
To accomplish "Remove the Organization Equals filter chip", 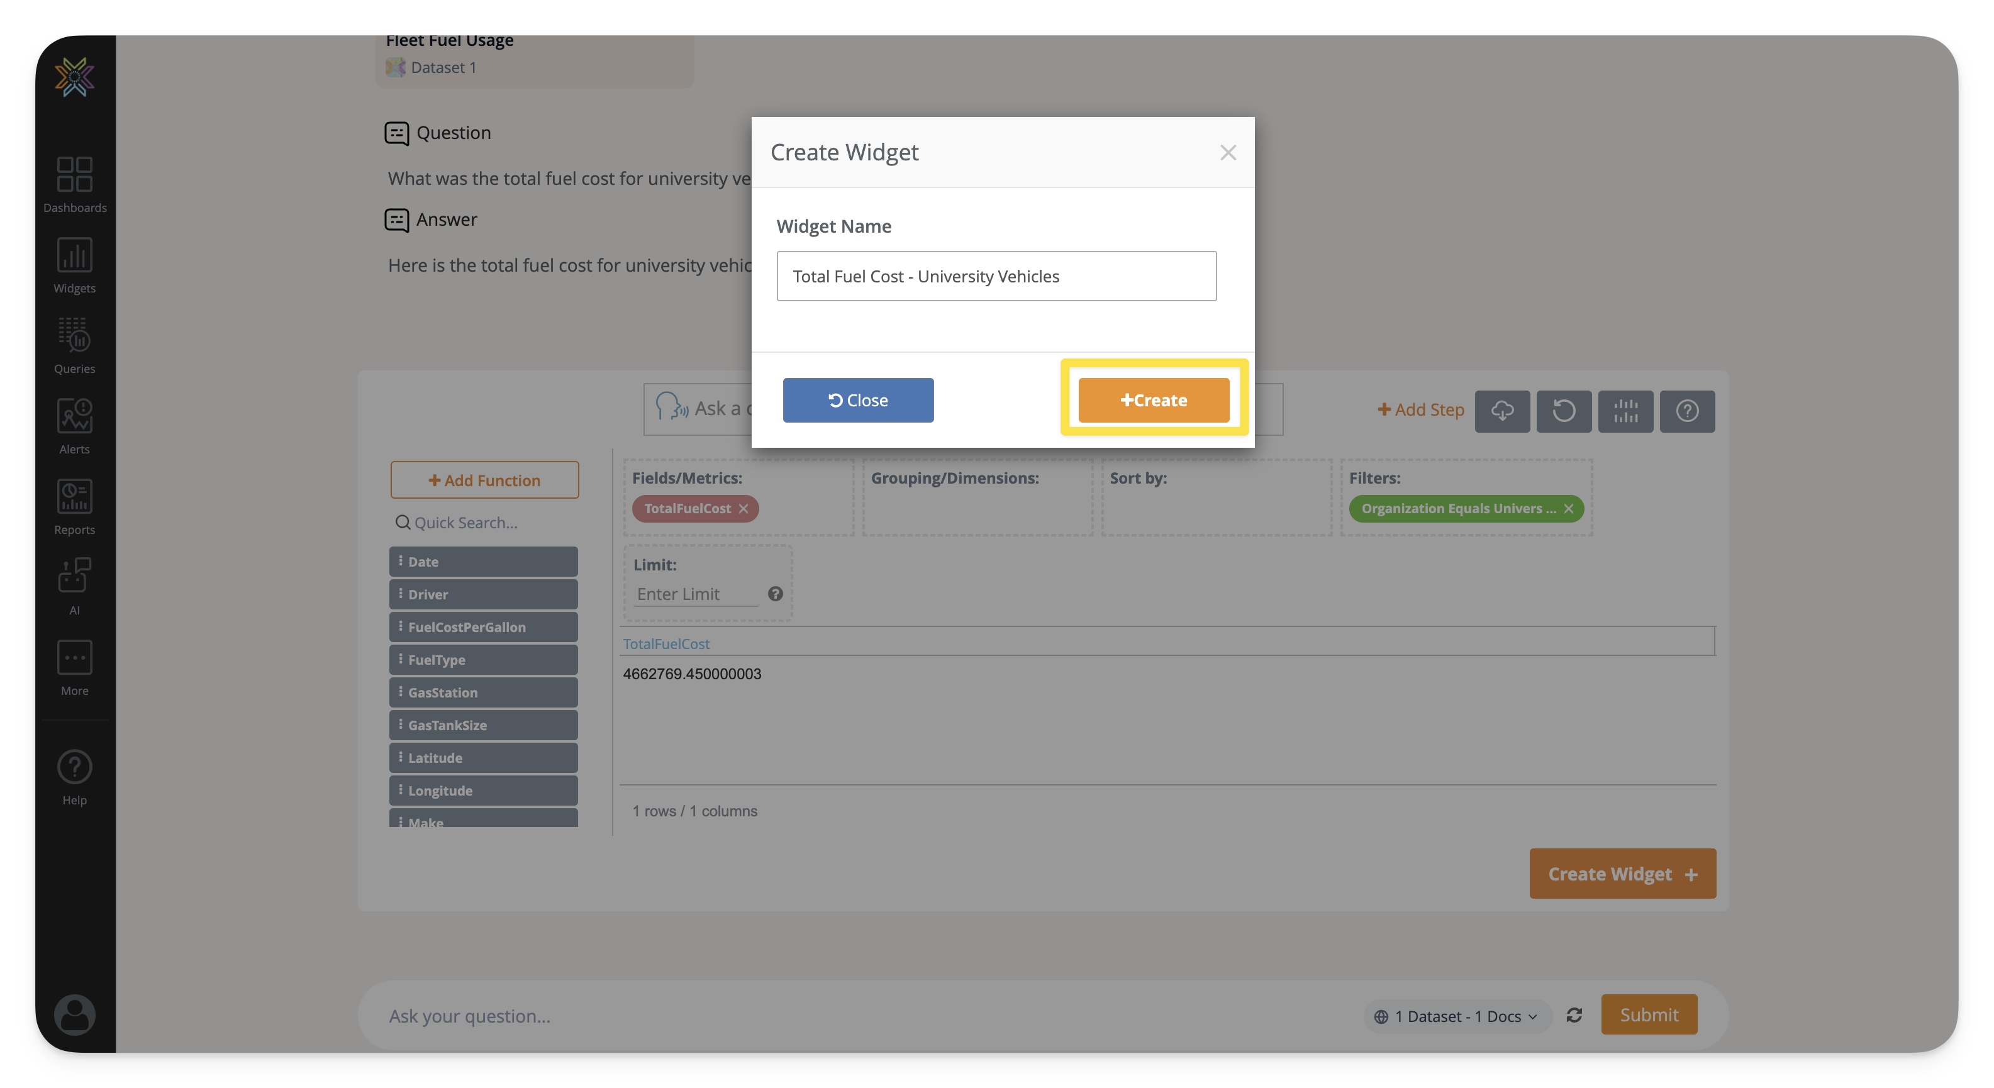I will tap(1568, 508).
